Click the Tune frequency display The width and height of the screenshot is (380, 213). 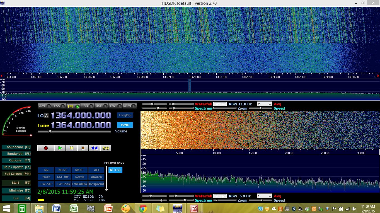click(81, 125)
